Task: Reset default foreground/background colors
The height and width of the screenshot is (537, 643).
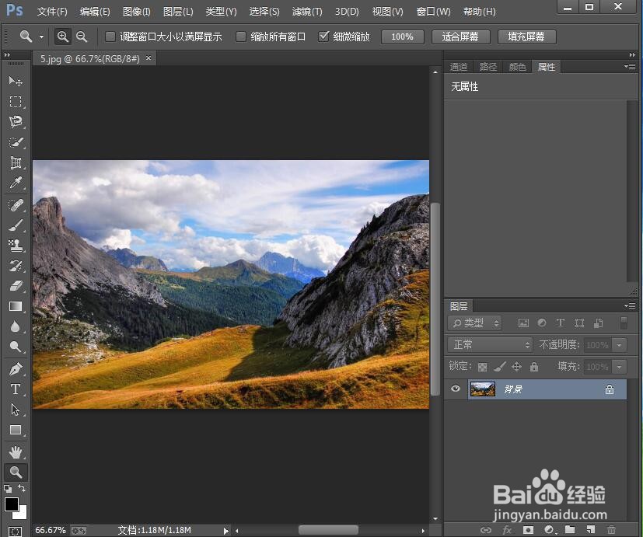Action: [x=7, y=488]
